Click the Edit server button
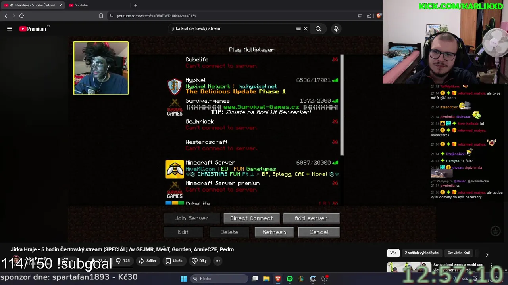 (183, 232)
